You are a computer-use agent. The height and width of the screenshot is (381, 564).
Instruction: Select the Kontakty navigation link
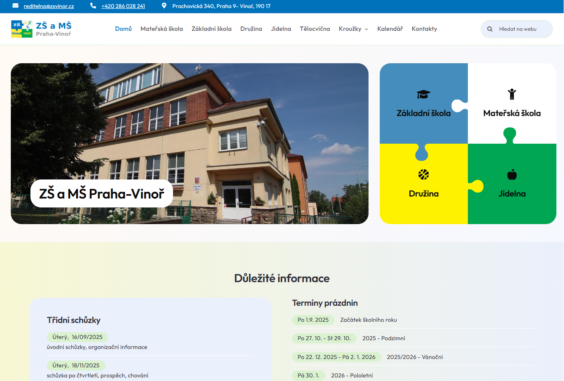pos(424,29)
